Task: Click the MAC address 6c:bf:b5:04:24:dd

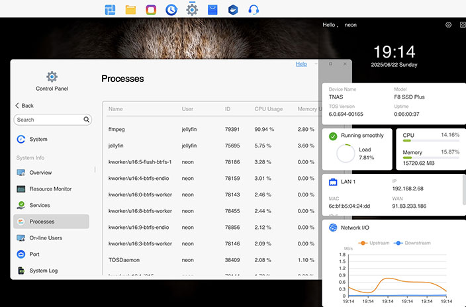Action: [349, 206]
